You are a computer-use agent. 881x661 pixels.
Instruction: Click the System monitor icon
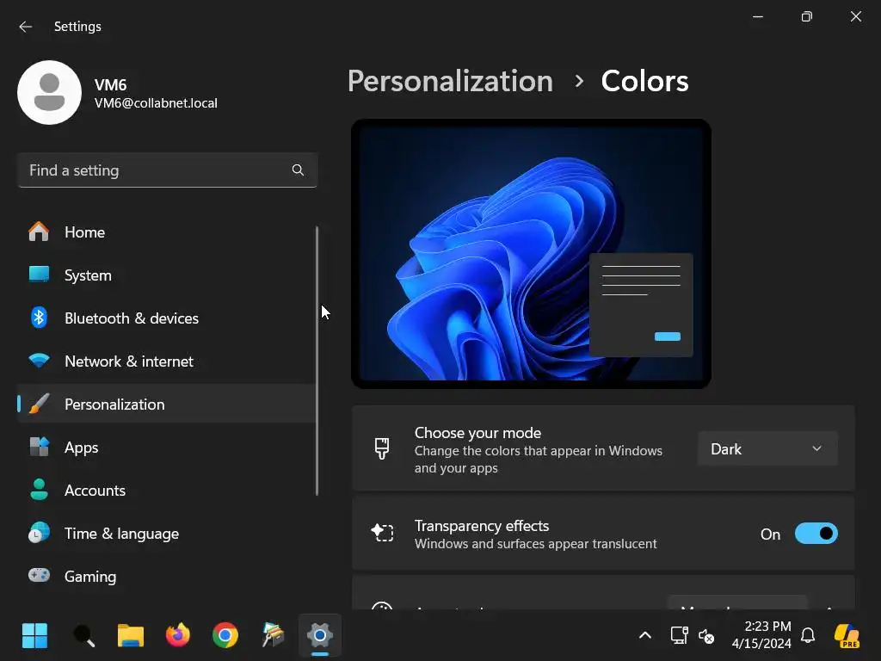39,275
